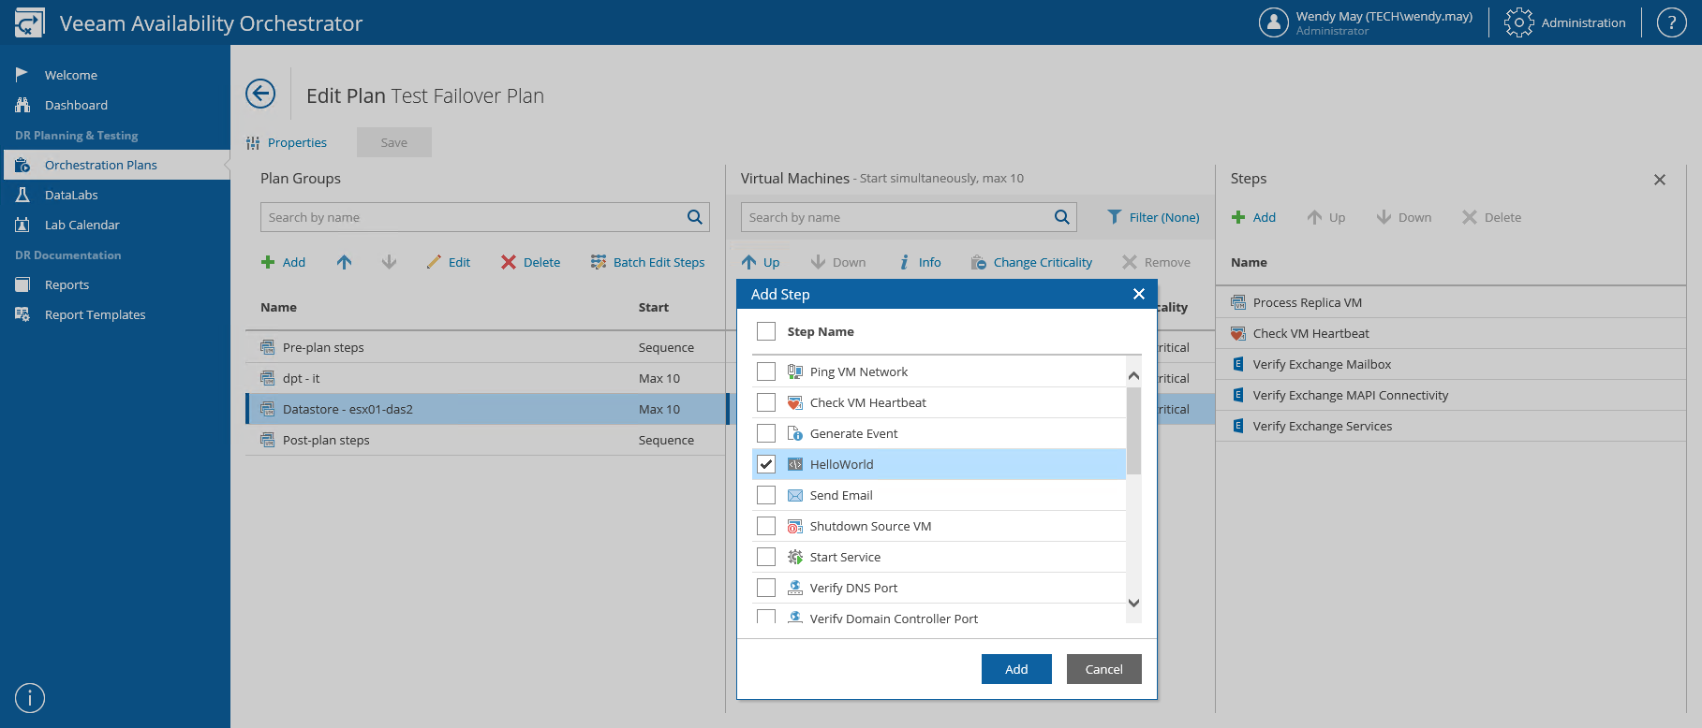This screenshot has width=1702, height=728.
Task: Select Verify Exchange MAPI Connectivity step
Action: pos(1451,395)
